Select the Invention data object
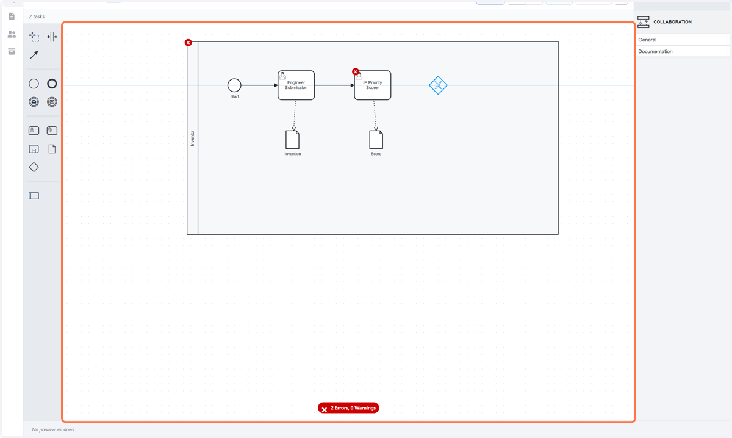This screenshot has height=438, width=732. [x=292, y=140]
